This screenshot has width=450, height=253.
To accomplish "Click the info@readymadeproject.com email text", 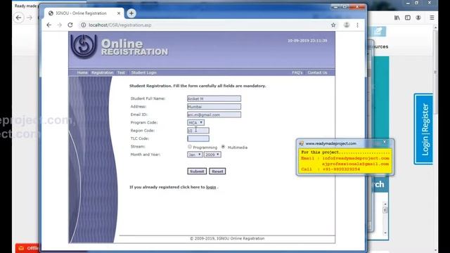I will point(356,158).
